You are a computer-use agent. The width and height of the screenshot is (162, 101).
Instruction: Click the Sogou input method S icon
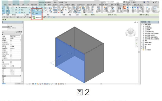click(x=125, y=7)
